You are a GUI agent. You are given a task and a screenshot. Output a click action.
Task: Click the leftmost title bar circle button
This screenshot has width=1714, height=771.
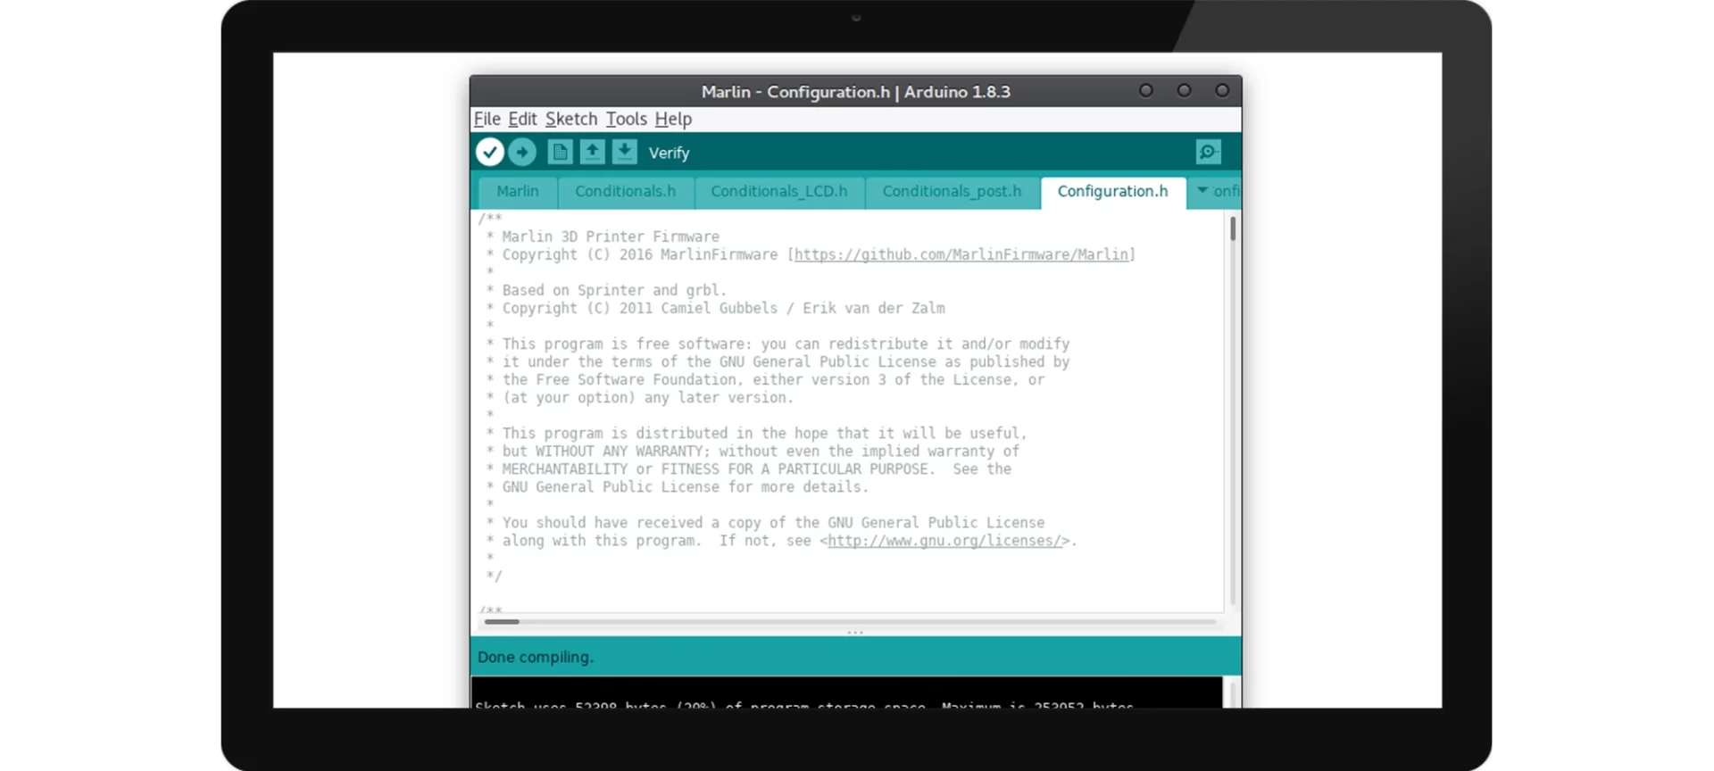coord(1145,90)
